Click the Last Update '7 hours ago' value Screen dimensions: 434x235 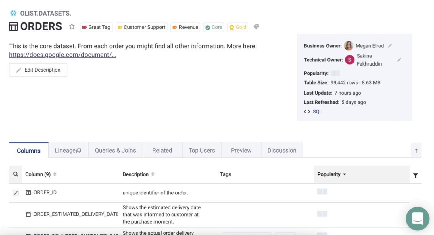tap(347, 93)
